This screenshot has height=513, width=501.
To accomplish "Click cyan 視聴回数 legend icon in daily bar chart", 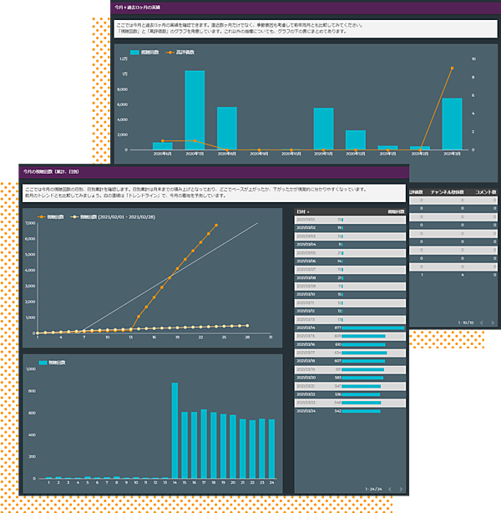I will 41,363.
